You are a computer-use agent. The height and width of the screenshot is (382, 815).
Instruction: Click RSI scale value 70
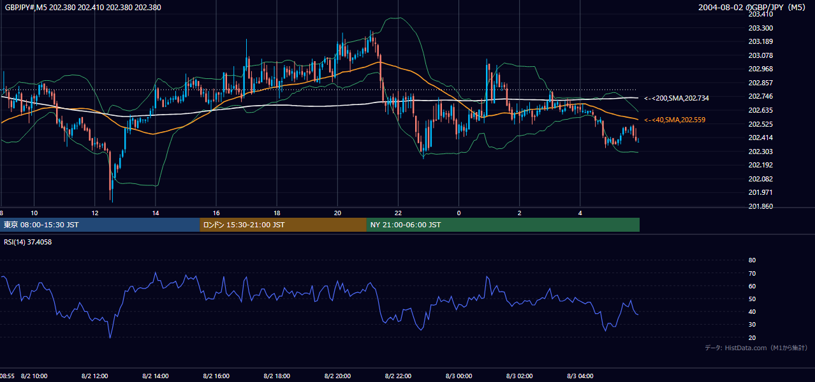coord(752,273)
